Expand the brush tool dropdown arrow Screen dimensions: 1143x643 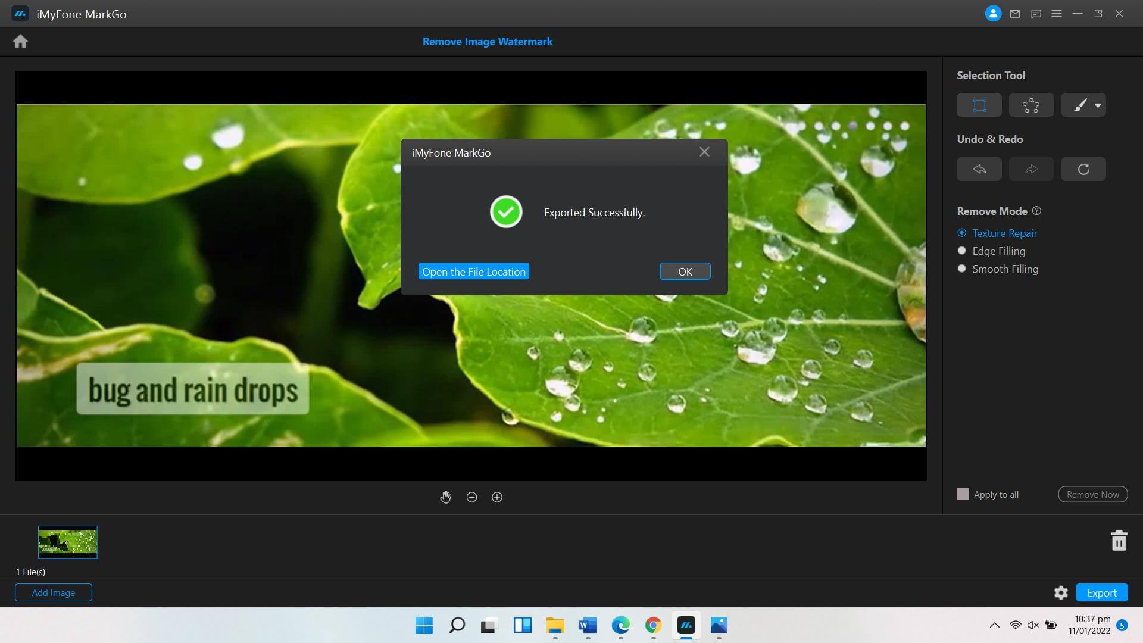(1098, 105)
